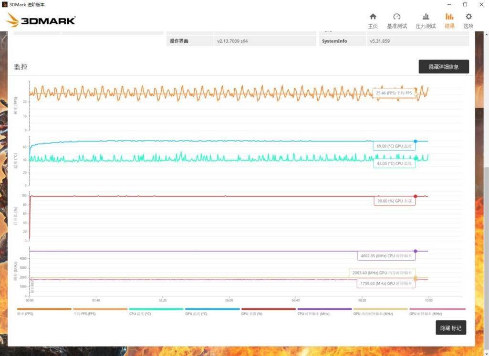
Task: Collapse details with 隐藏详细信息 button
Action: [x=444, y=67]
